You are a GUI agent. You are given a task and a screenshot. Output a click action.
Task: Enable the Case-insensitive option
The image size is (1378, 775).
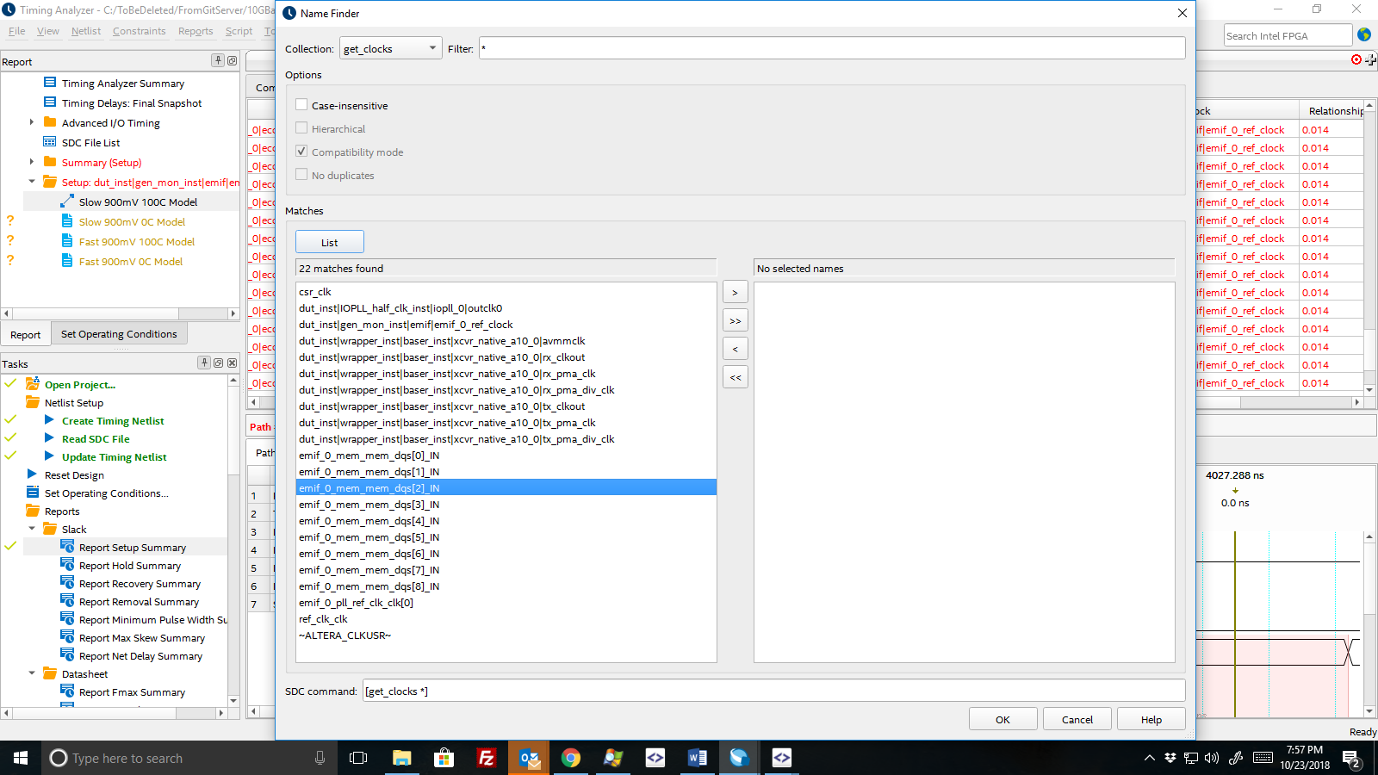[x=301, y=105]
